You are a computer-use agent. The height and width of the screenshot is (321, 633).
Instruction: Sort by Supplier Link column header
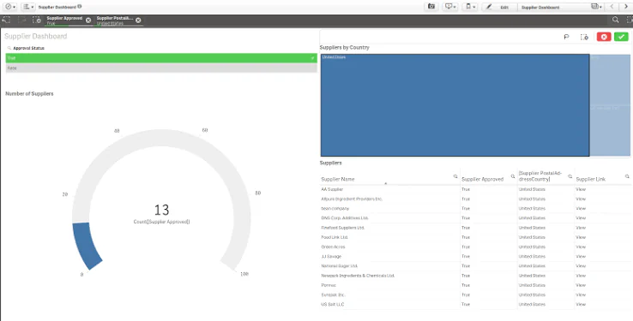tap(591, 179)
